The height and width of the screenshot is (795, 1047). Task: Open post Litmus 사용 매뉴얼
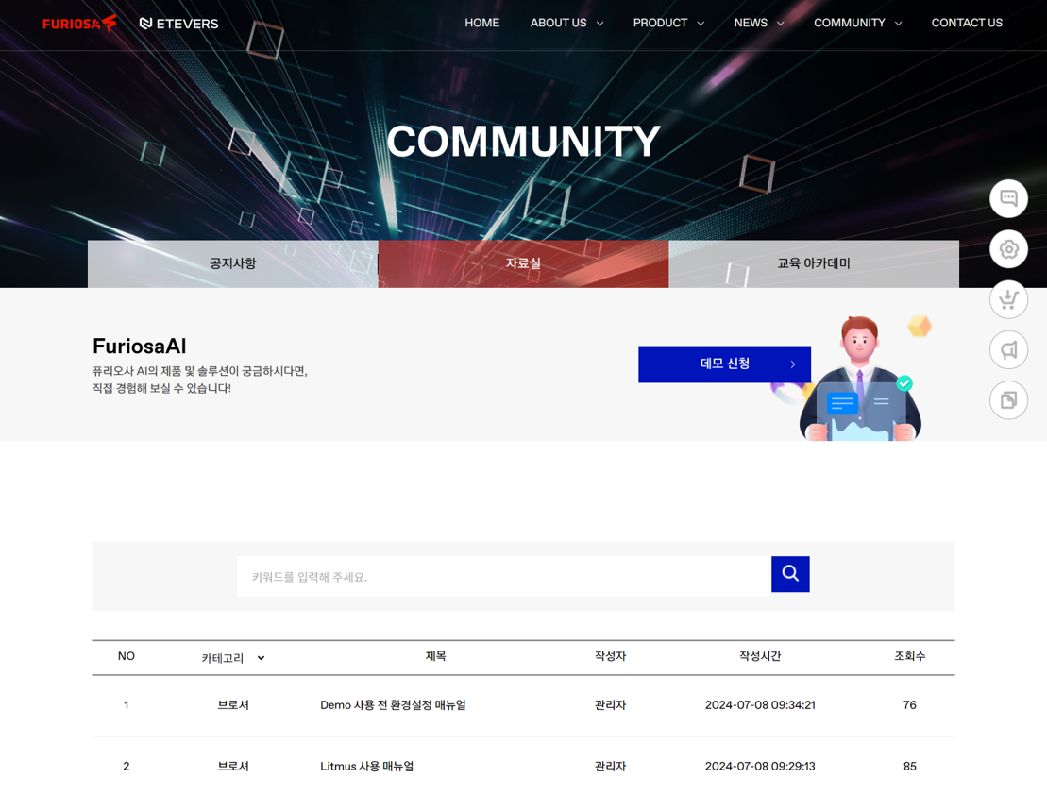(x=366, y=767)
